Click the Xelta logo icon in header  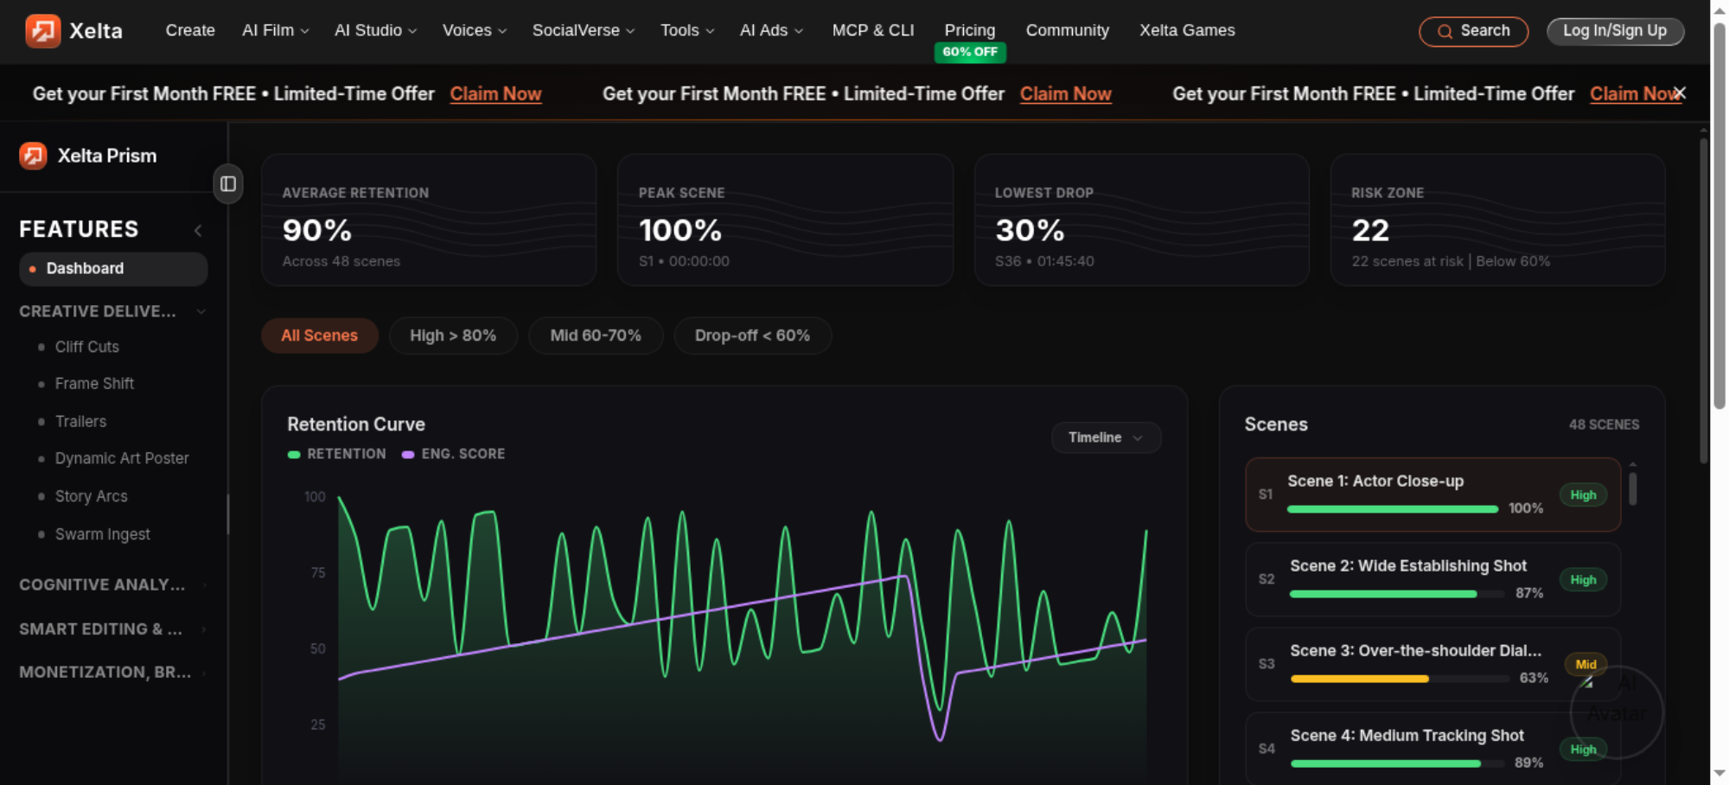coord(42,31)
